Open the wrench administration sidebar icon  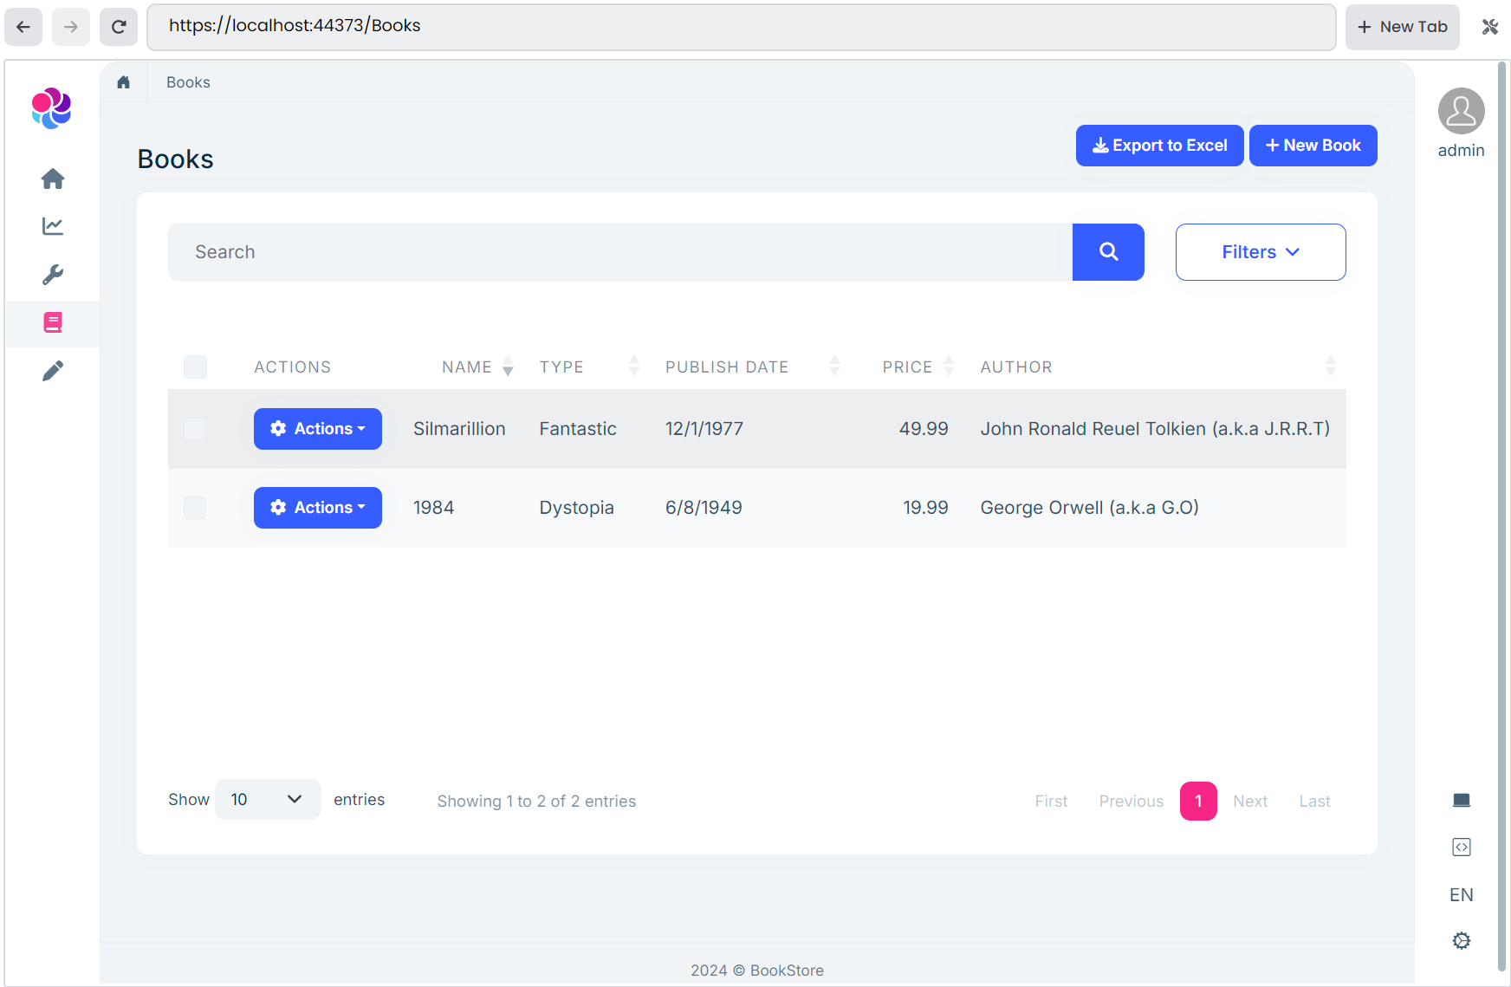(x=53, y=275)
